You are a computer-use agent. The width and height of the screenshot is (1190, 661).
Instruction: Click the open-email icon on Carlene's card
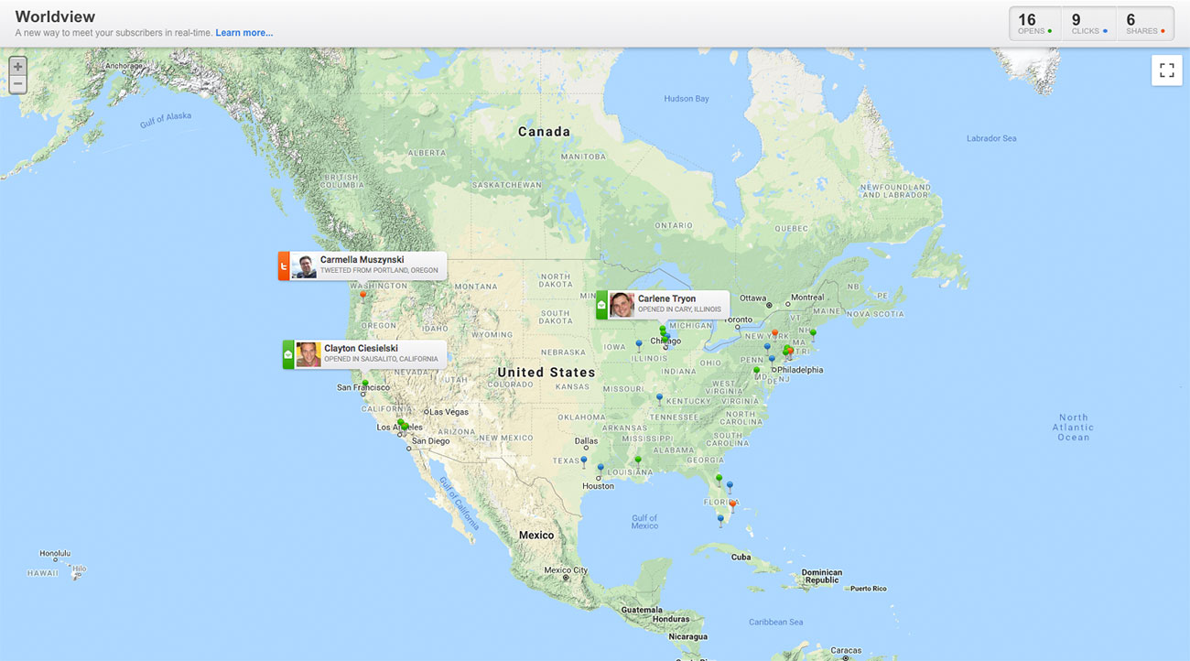click(601, 305)
